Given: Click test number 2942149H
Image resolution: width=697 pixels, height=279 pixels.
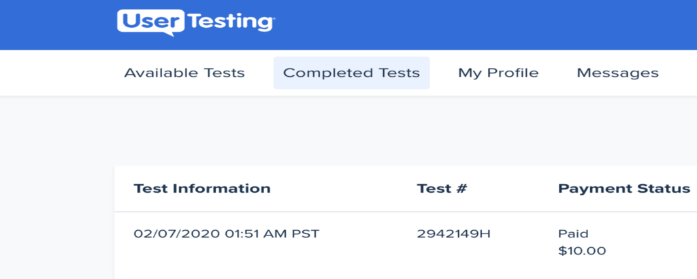Looking at the screenshot, I should coord(453,234).
